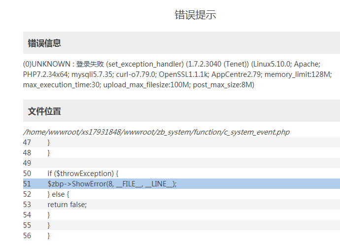Click the 错误提示 page title
The image size is (340, 250).
tap(195, 15)
